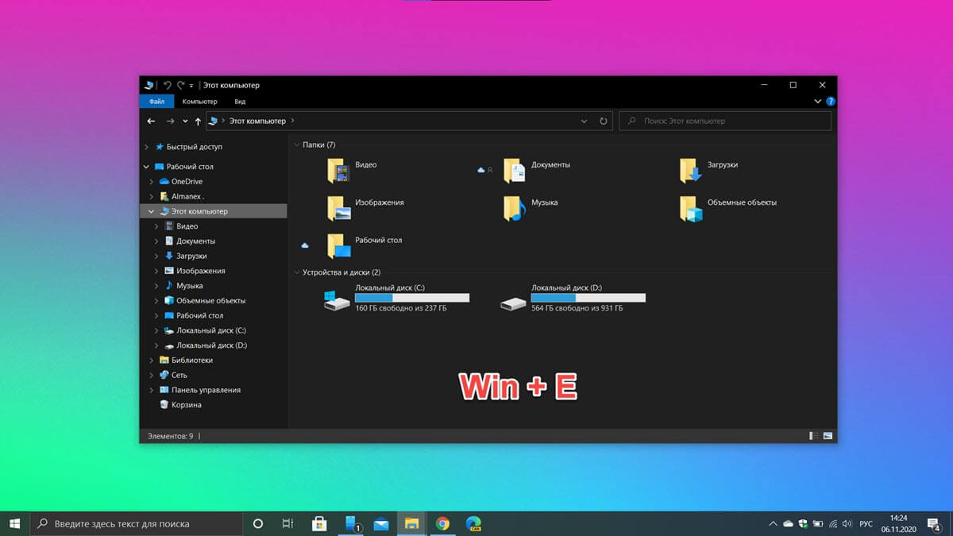Click the Поиск: Этот компьютер search field
The height and width of the screenshot is (536, 953).
[725, 121]
